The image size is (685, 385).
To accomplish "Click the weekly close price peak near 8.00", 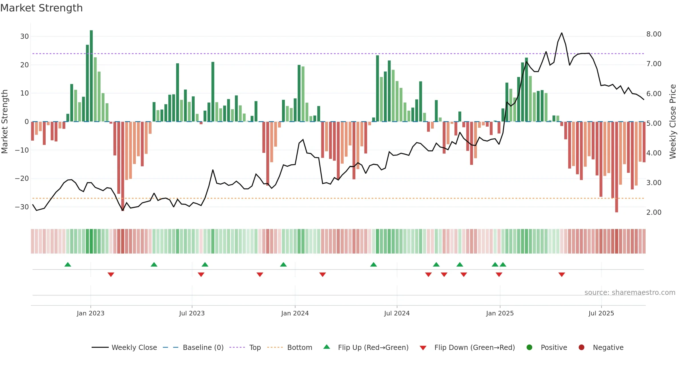I will click(562, 33).
